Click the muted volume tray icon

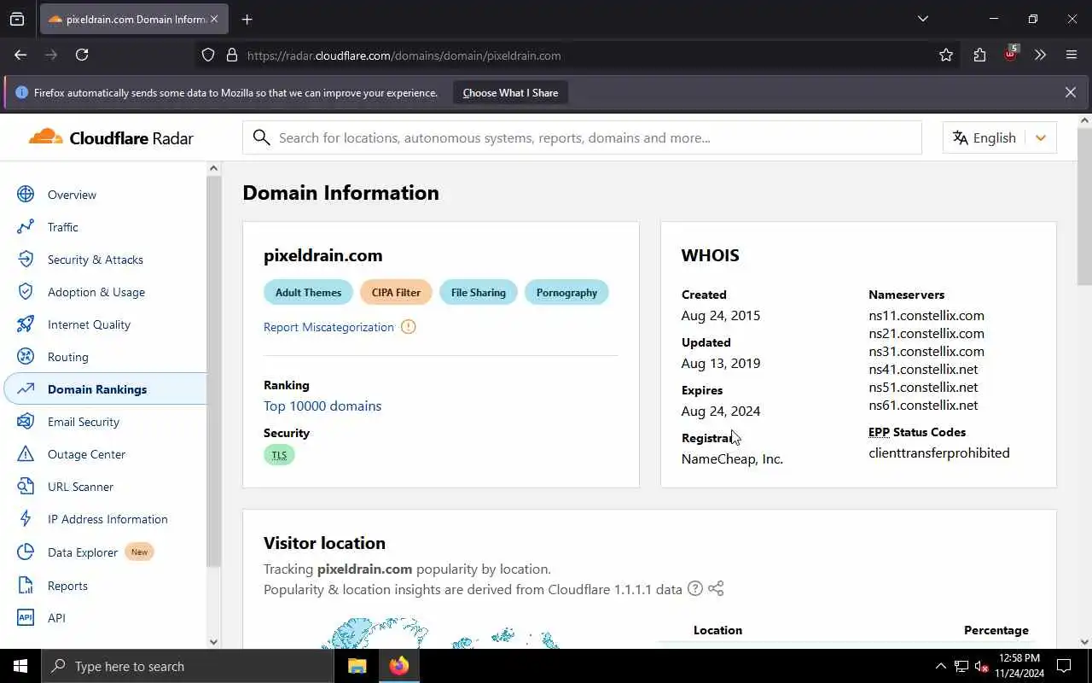coord(981,666)
